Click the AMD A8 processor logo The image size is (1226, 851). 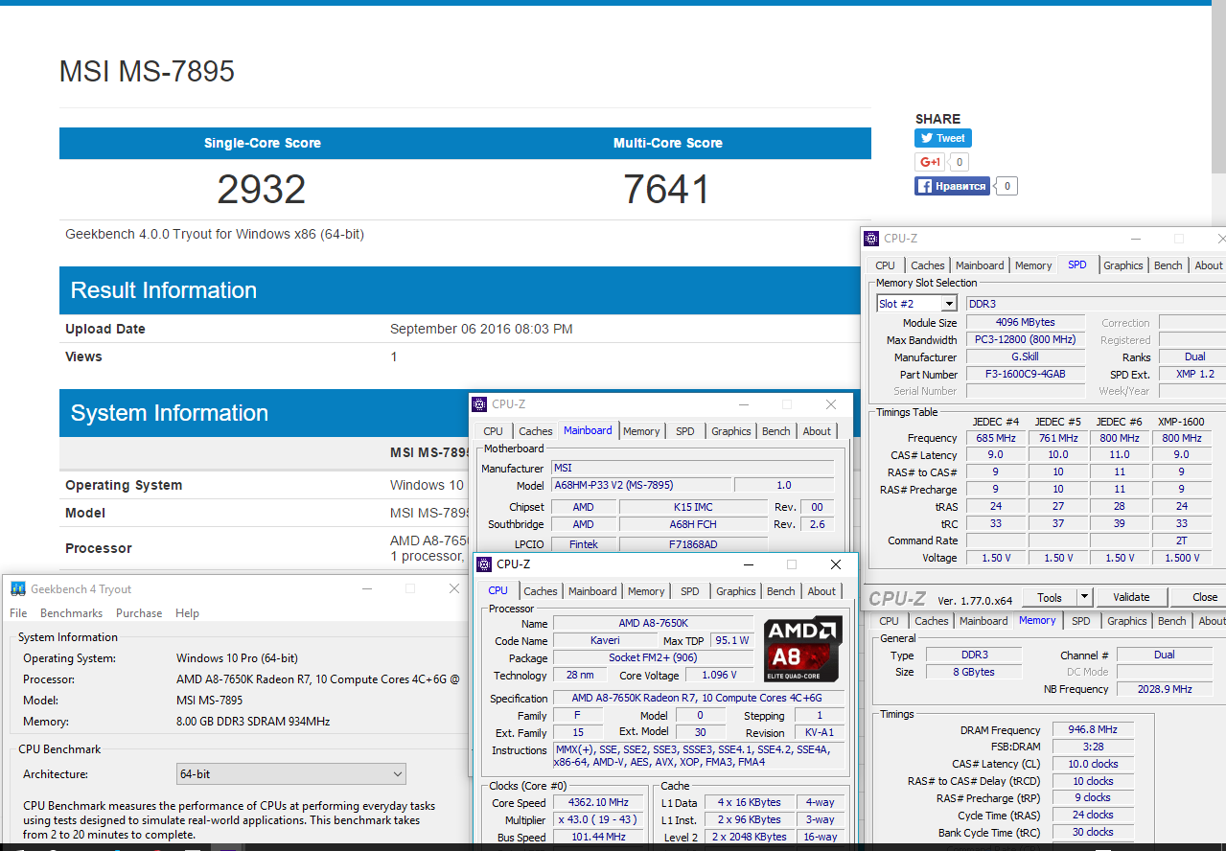tap(803, 649)
